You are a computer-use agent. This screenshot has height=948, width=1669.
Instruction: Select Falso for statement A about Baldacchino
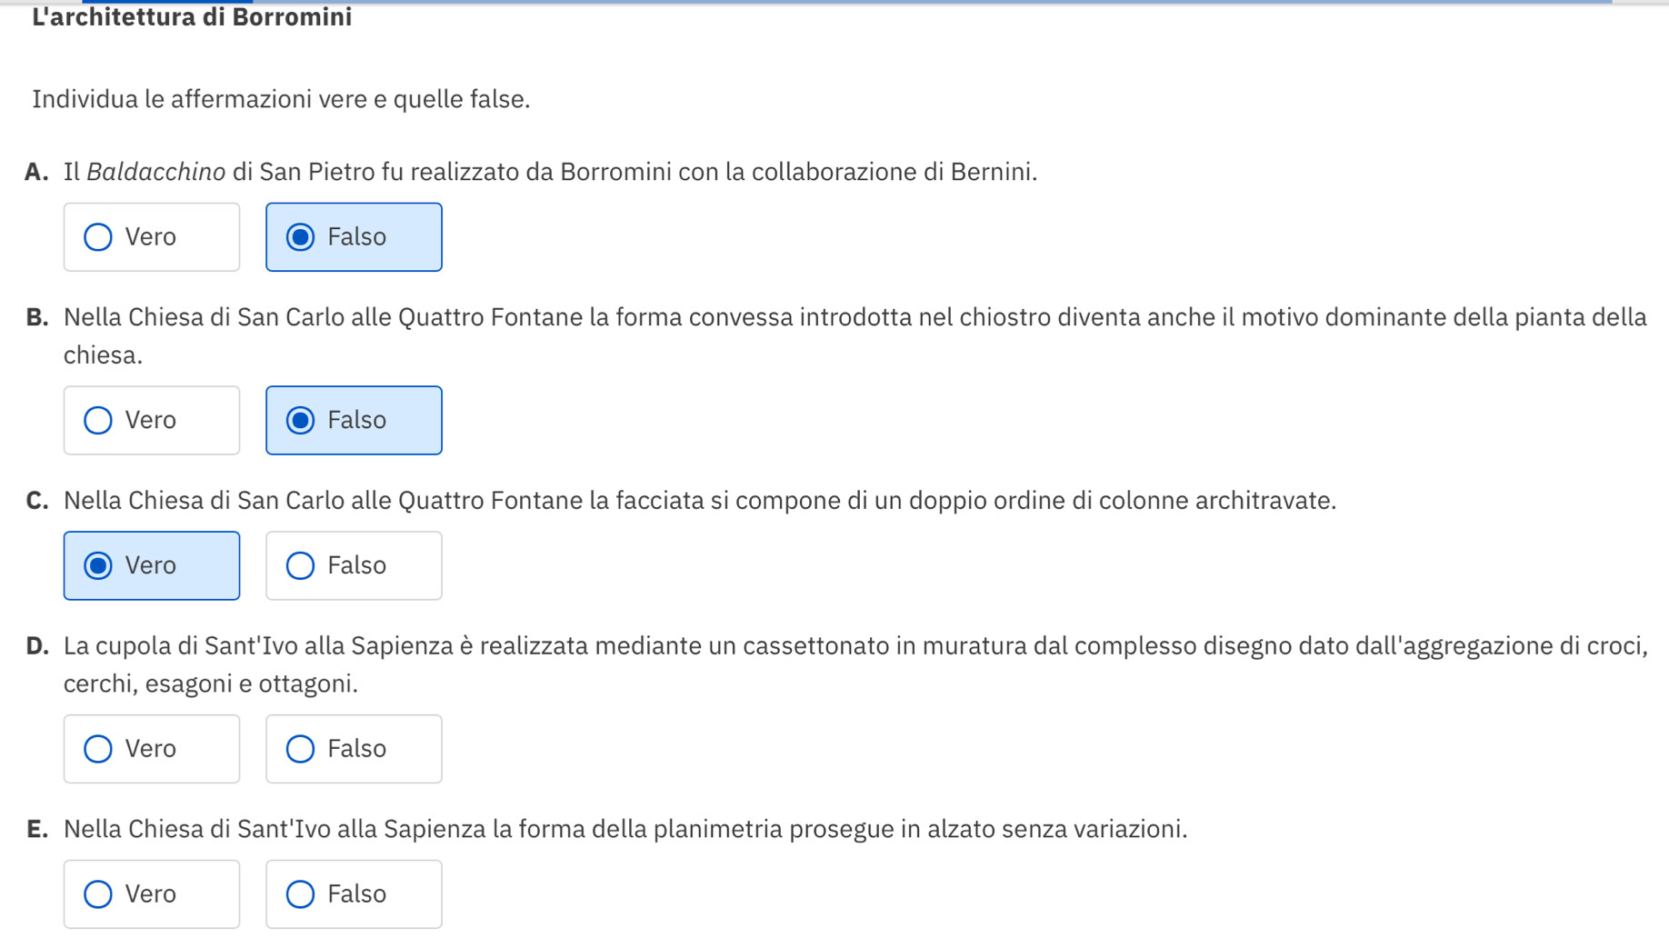[x=353, y=237]
